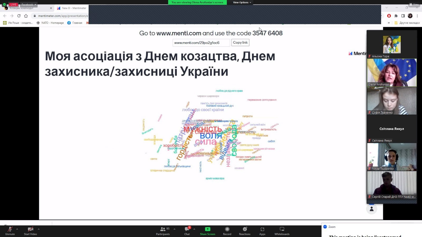This screenshot has width=422, height=237.
Task: Reload the browser page
Action: click(x=19, y=16)
